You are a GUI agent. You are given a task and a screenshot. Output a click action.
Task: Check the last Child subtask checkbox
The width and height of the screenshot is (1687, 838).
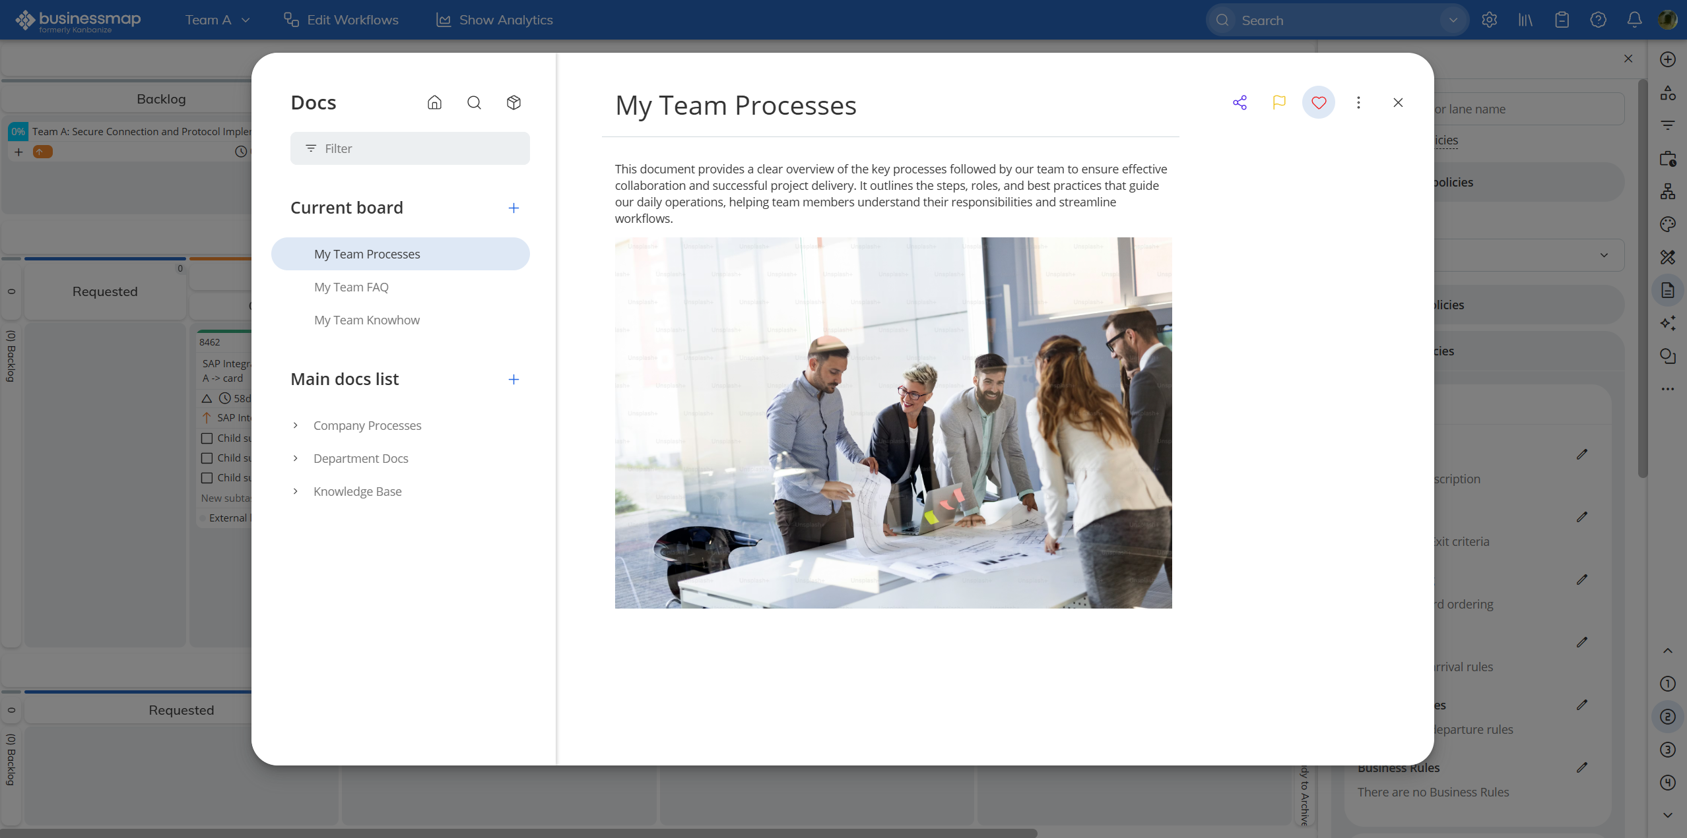click(205, 477)
